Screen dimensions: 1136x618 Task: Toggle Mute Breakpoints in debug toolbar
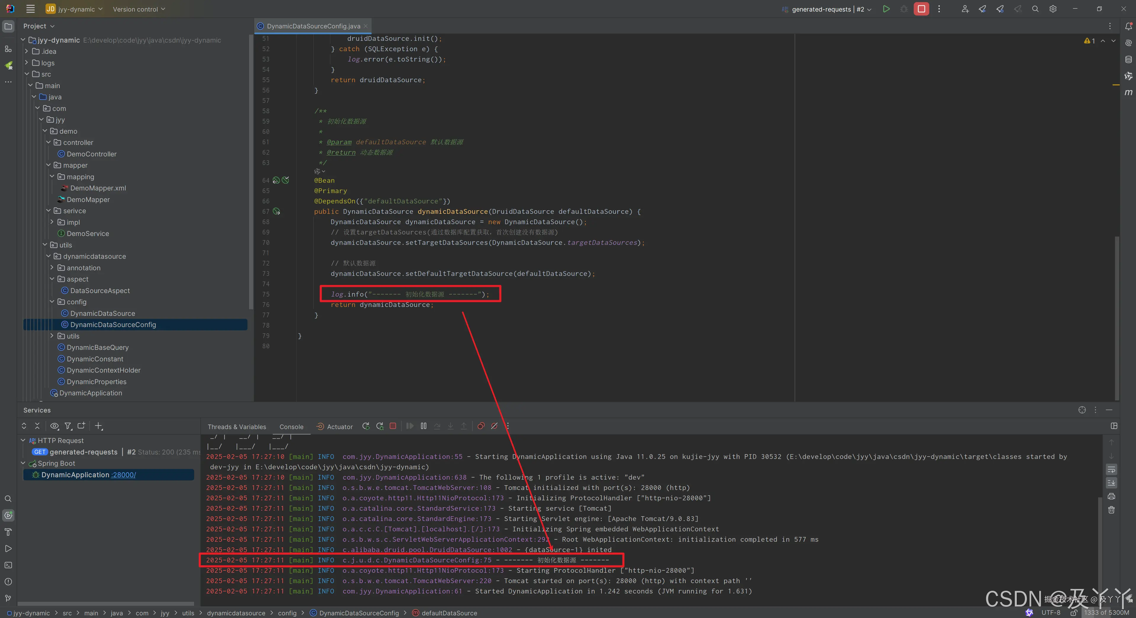[x=494, y=426]
